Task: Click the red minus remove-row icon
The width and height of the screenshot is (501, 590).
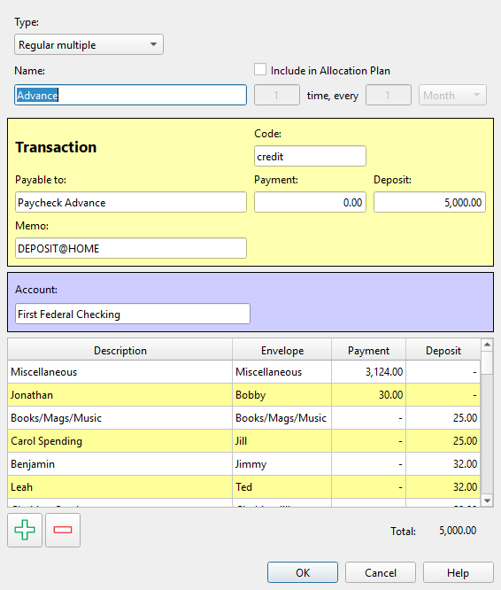Action: pos(63,530)
